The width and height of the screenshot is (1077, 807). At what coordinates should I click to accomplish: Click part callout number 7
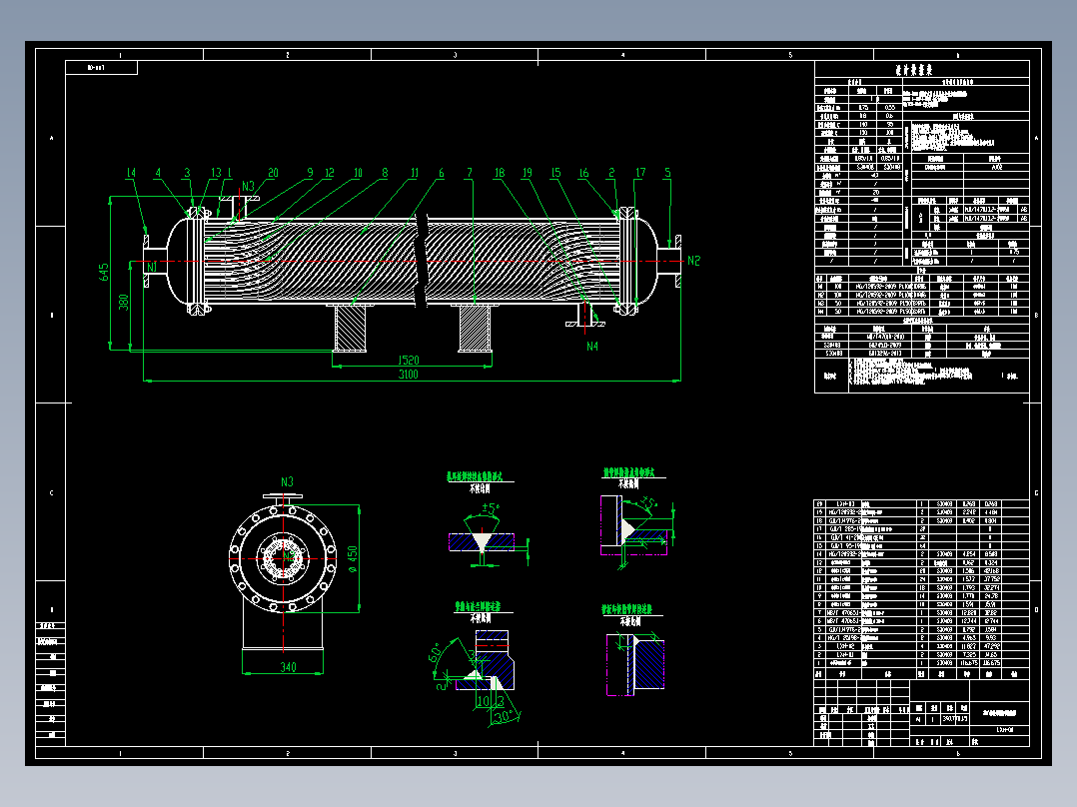click(470, 173)
